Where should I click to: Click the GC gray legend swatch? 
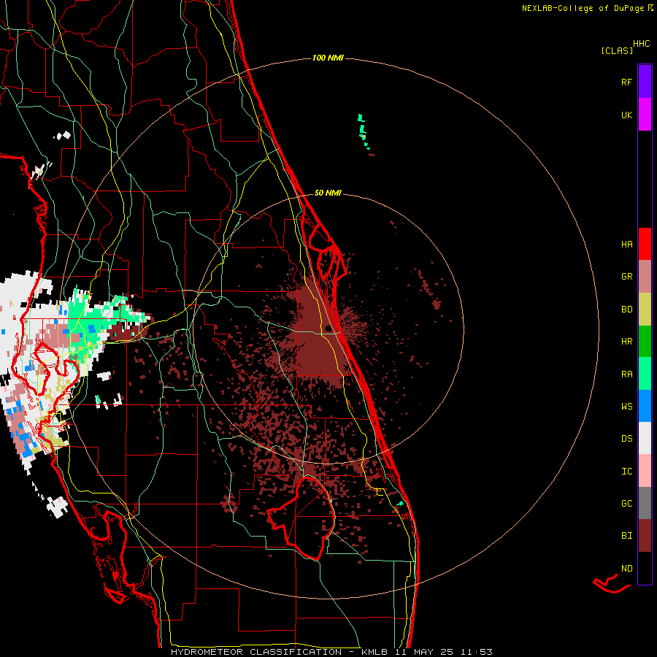[x=645, y=503]
